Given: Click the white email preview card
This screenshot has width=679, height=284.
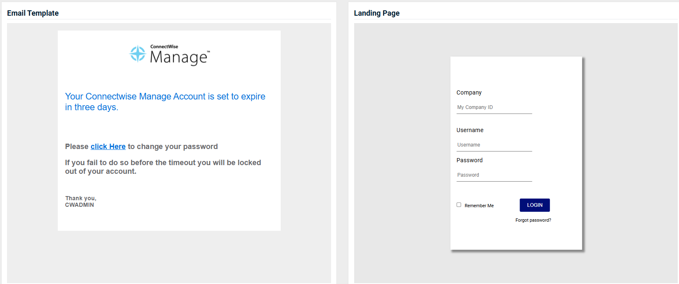Looking at the screenshot, I should [169, 130].
